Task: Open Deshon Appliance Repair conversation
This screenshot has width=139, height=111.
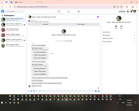Action: (13, 35)
